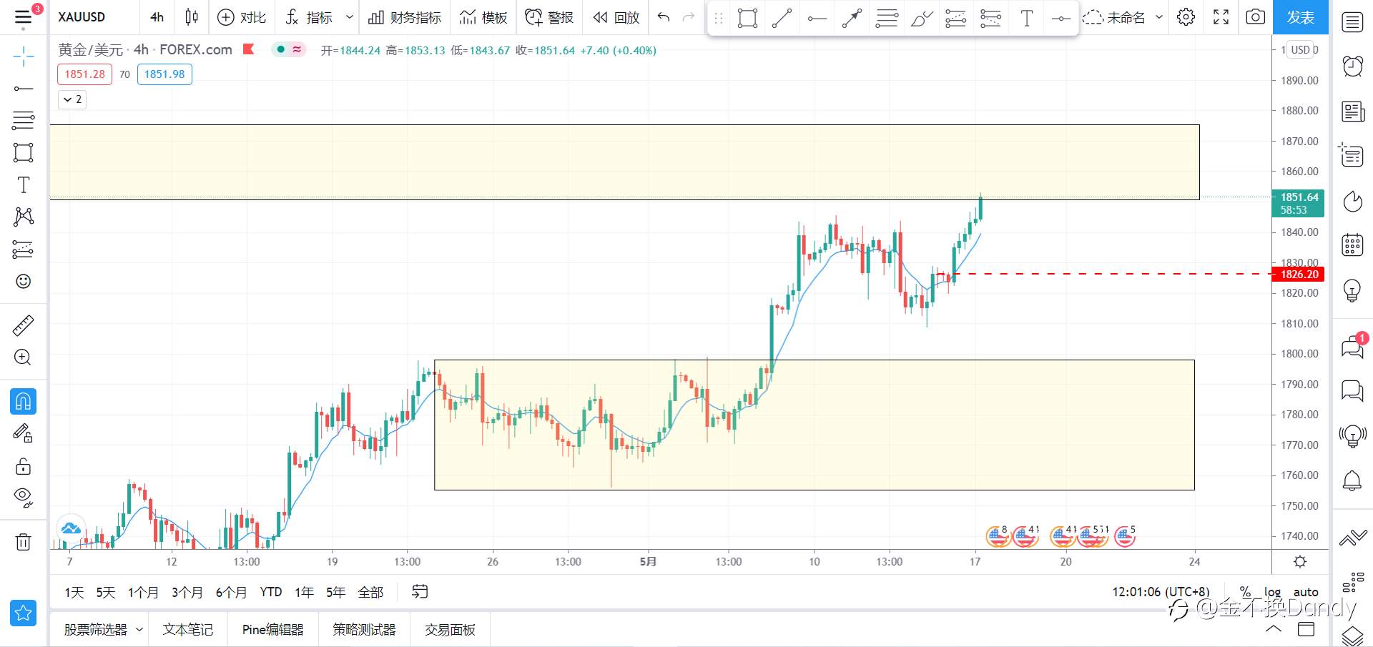Open chart settings gear icon
This screenshot has height=647, width=1373.
point(1186,17)
